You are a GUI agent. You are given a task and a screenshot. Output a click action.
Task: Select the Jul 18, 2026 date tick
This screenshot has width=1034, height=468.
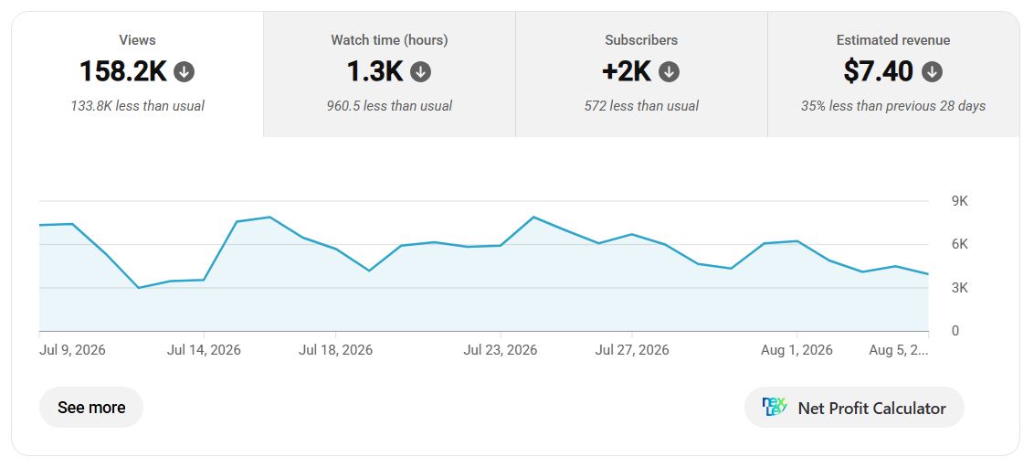point(335,350)
